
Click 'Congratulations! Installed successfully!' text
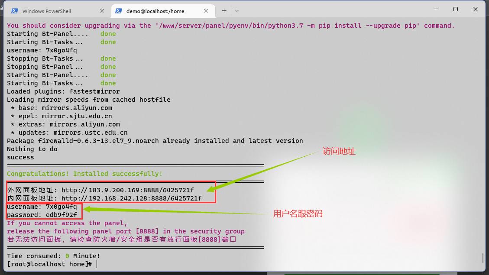point(84,174)
